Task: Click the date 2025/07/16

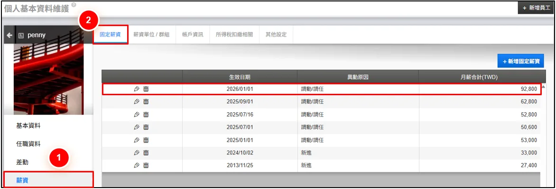Action: [x=240, y=114]
